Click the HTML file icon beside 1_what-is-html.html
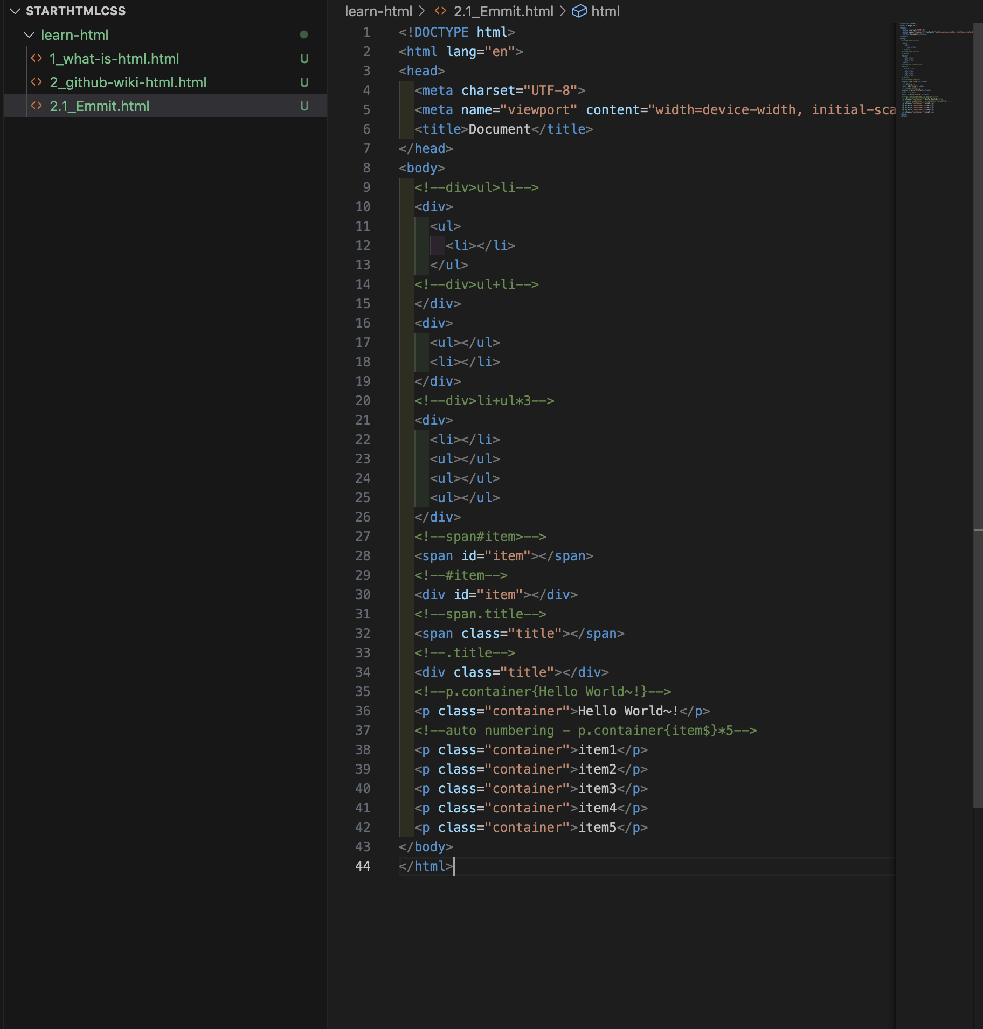Screen dimensions: 983x1029 (37, 58)
